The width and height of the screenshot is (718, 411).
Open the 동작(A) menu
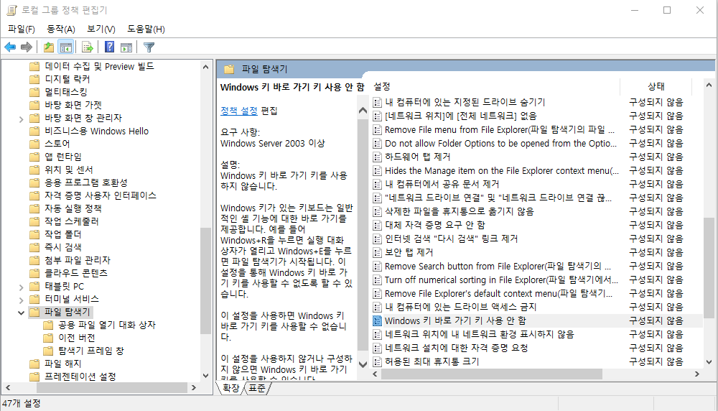(x=61, y=29)
